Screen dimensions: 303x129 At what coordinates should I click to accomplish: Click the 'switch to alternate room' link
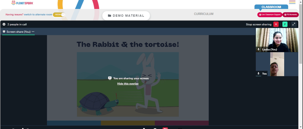pos(38,15)
